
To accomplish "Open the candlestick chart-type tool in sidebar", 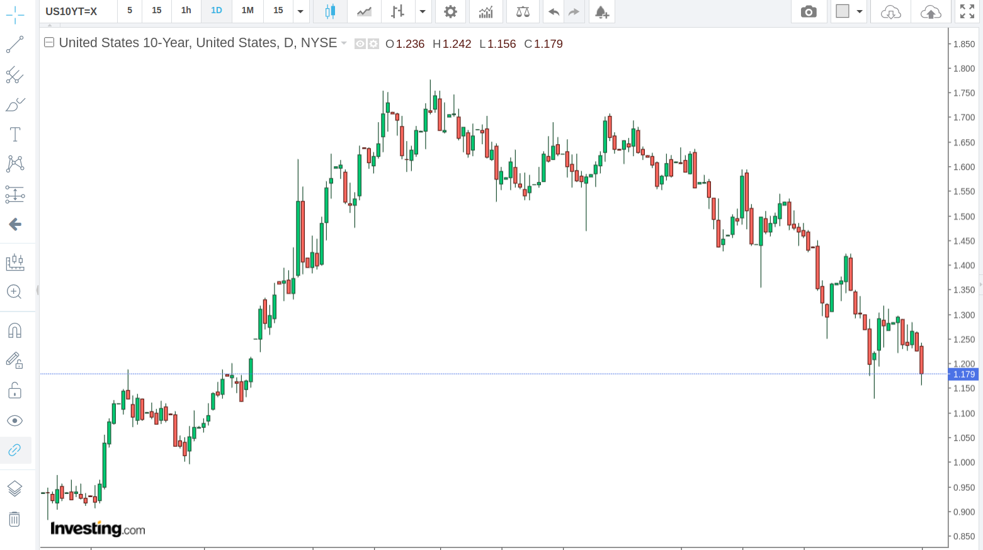I will 15,262.
